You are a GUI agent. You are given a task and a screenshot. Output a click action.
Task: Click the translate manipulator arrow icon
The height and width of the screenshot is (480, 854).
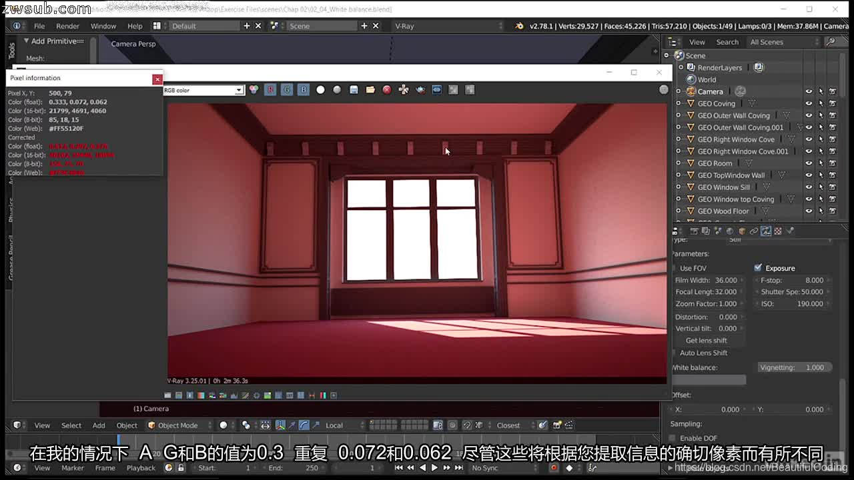292,425
